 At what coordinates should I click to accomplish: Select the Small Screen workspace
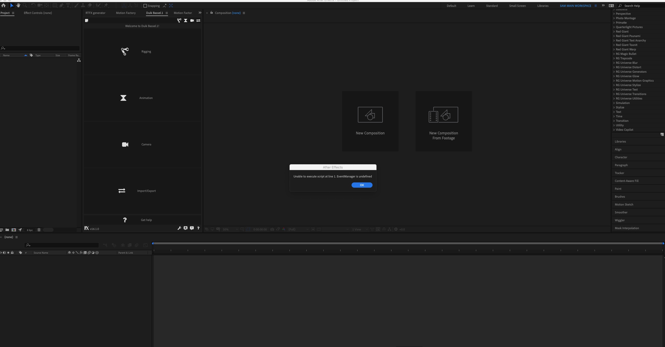pos(517,6)
